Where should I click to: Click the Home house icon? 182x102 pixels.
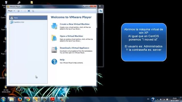[12, 18]
